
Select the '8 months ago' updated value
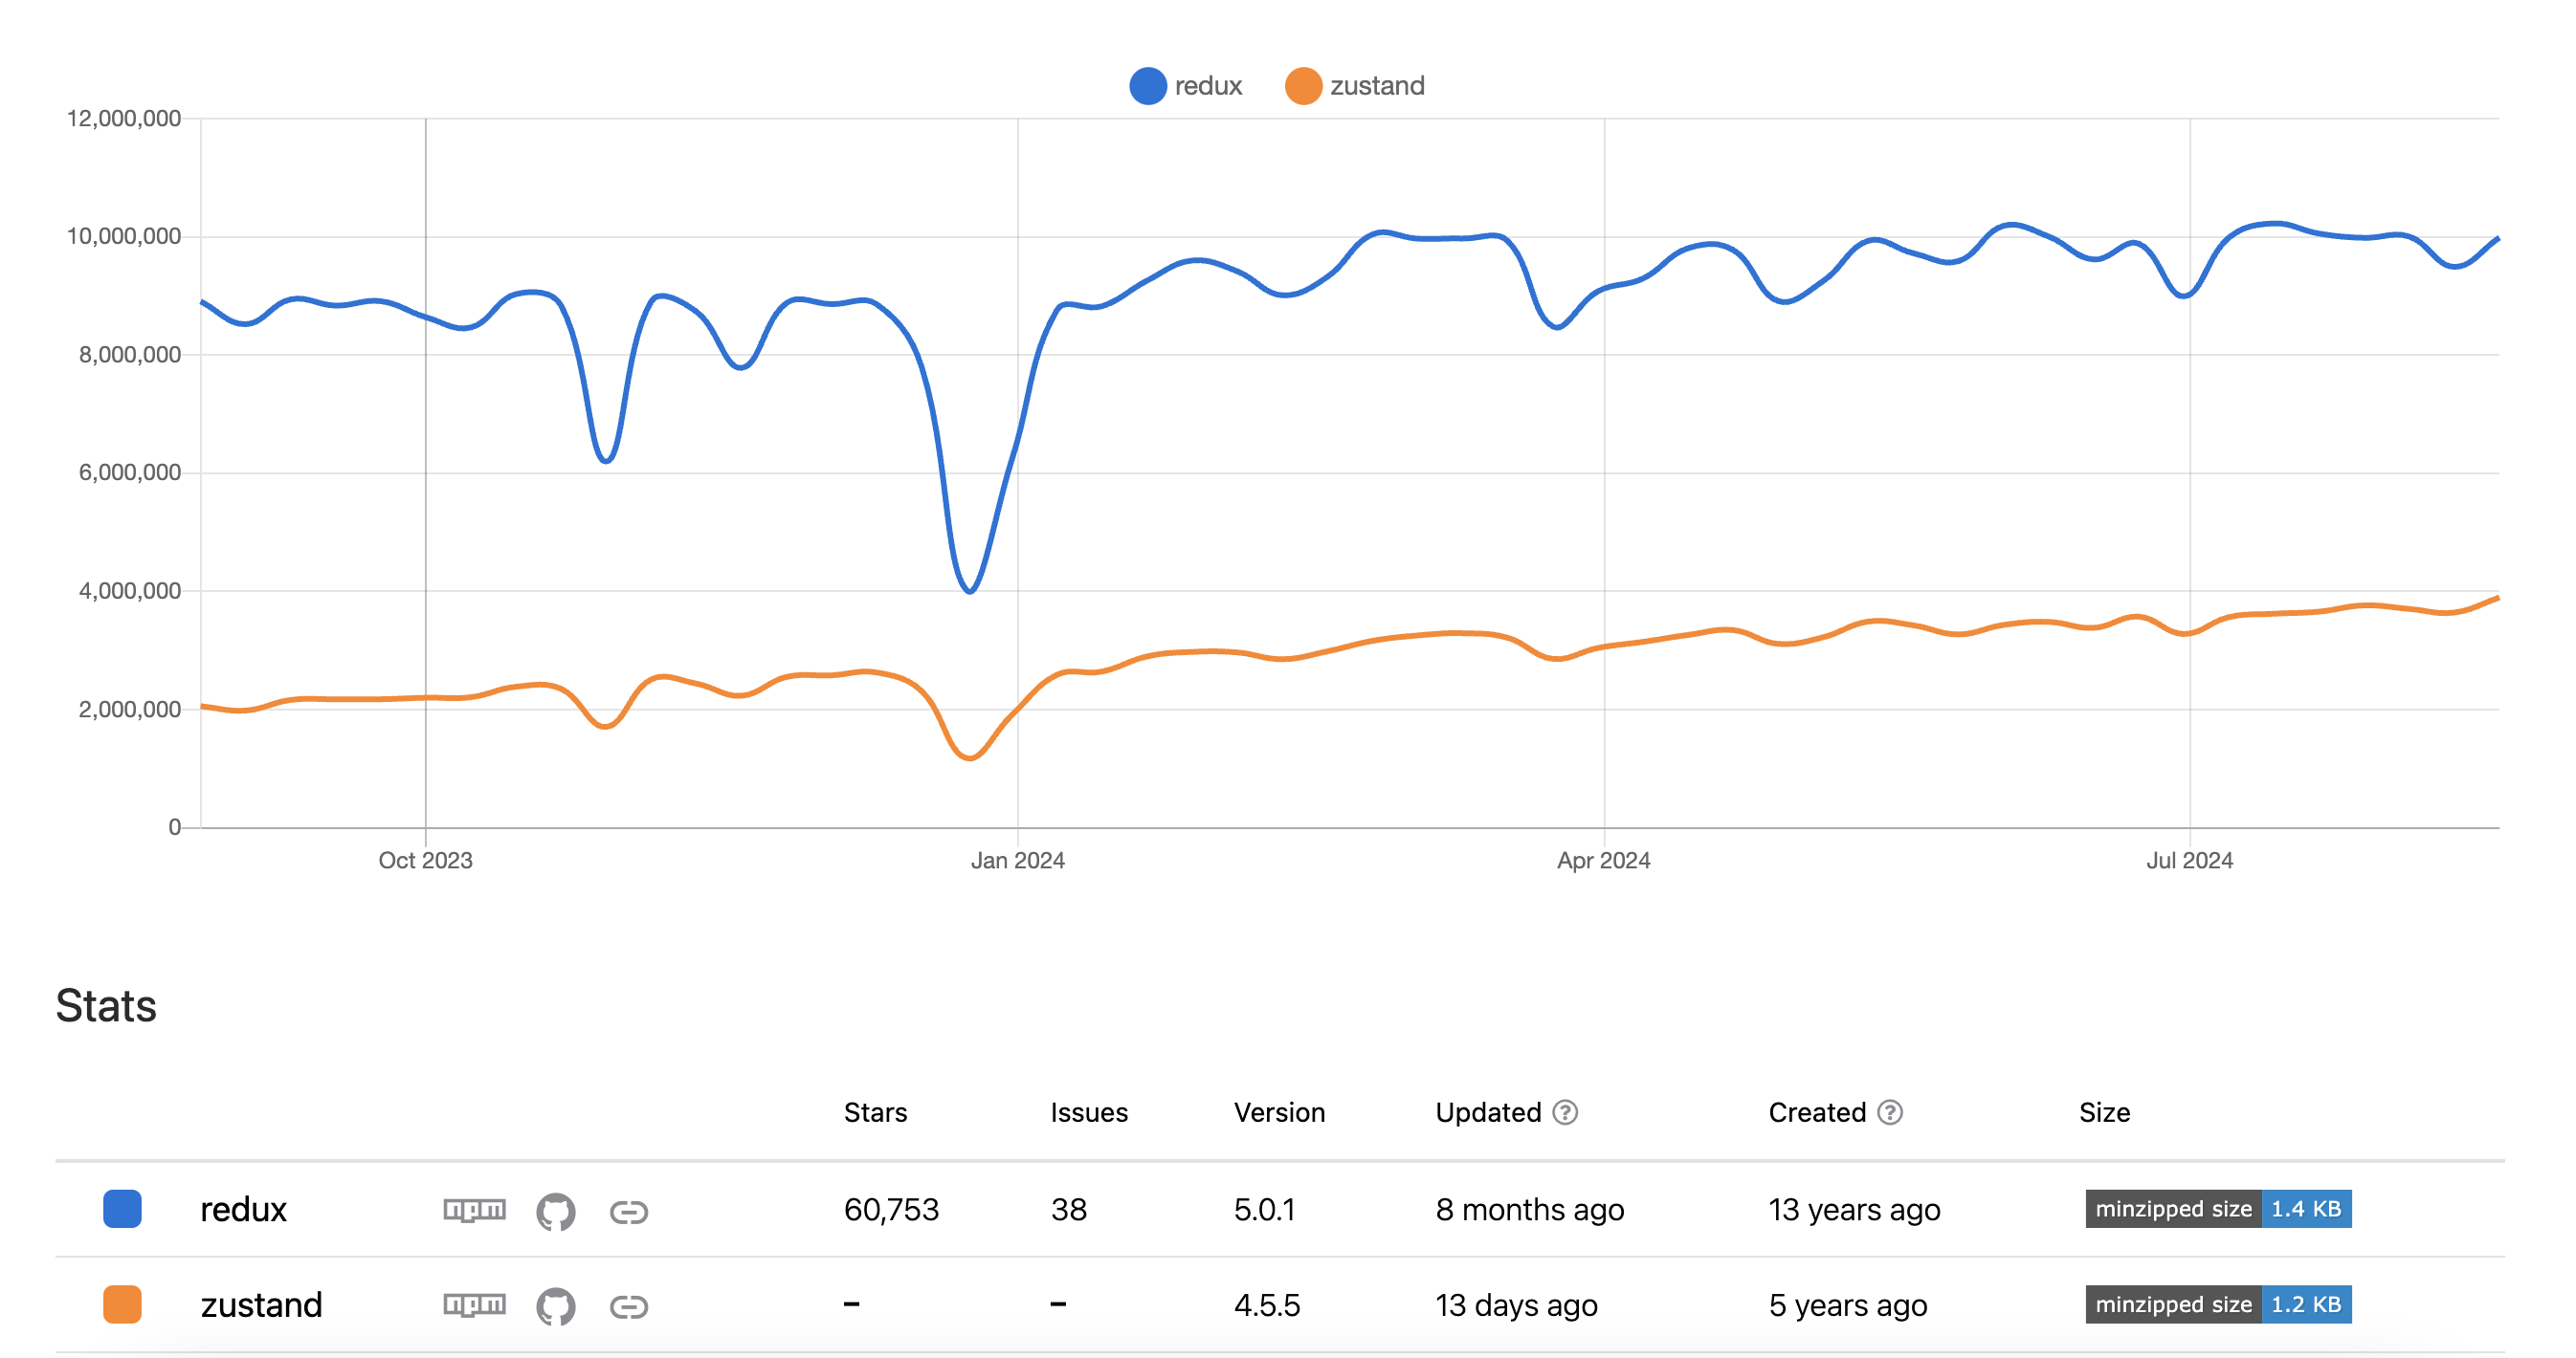1530,1210
